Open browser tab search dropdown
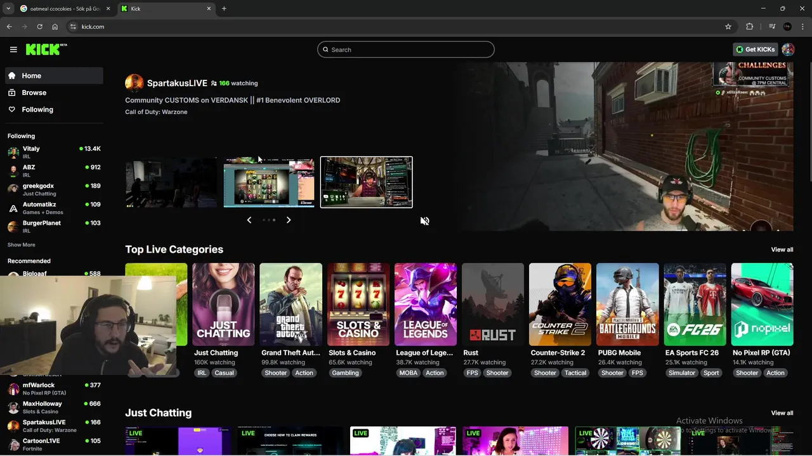Image resolution: width=812 pixels, height=456 pixels. (8, 8)
